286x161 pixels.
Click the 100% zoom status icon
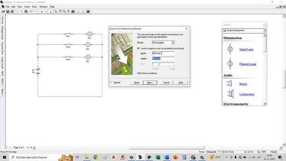point(259,152)
